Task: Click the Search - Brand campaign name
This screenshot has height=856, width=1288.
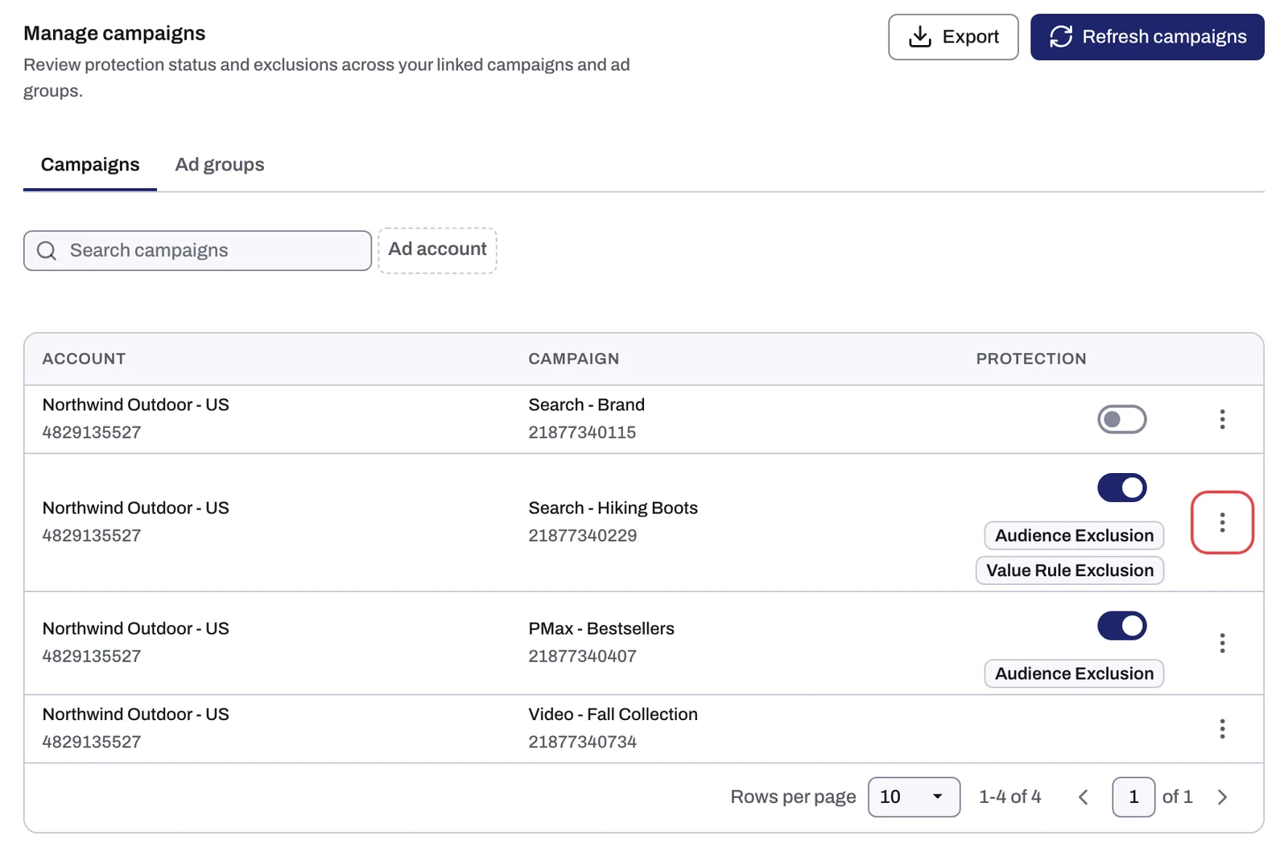Action: 587,405
